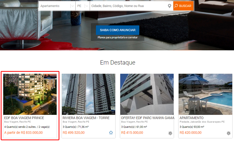This screenshot has width=234, height=143.
Task: Click the chevron arrow beside Apartamento
Action: click(72, 6)
